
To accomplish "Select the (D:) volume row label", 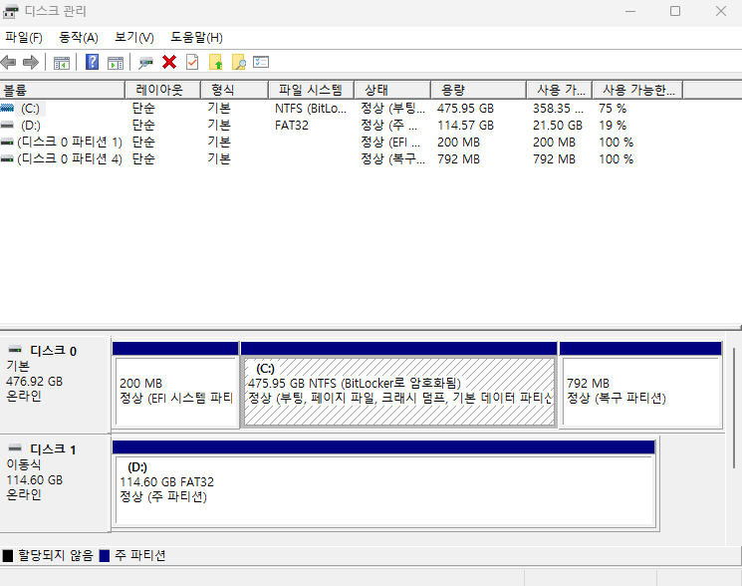I will pyautogui.click(x=31, y=126).
